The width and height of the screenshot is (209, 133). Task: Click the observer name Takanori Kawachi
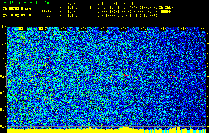coord(117,4)
